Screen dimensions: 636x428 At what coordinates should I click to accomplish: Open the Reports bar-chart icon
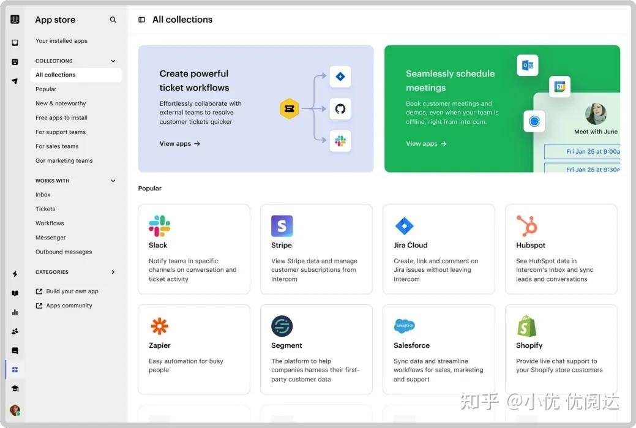coord(15,312)
